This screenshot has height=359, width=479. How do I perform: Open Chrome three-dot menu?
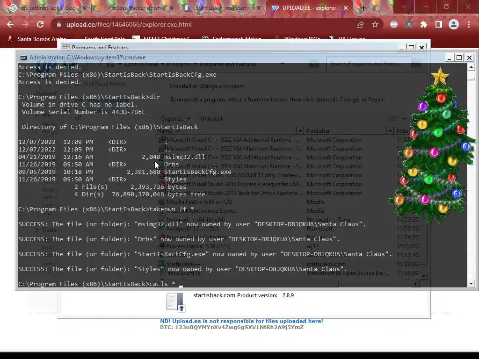point(469,24)
